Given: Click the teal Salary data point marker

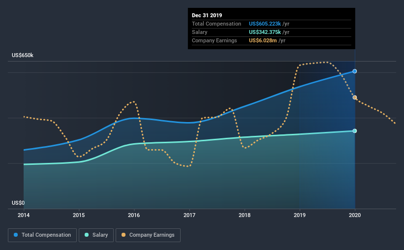Looking at the screenshot, I should pos(355,131).
